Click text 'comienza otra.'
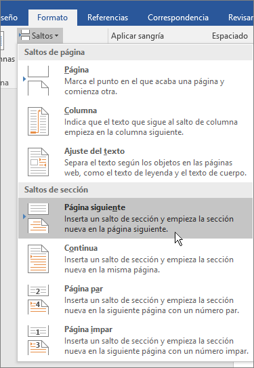Viewport: 254px width, 368px height. tap(91, 91)
